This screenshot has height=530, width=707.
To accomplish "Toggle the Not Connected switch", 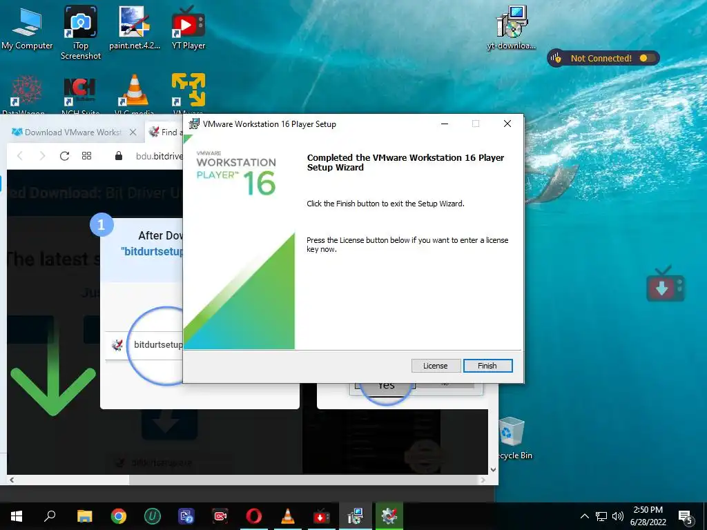I will pyautogui.click(x=647, y=58).
